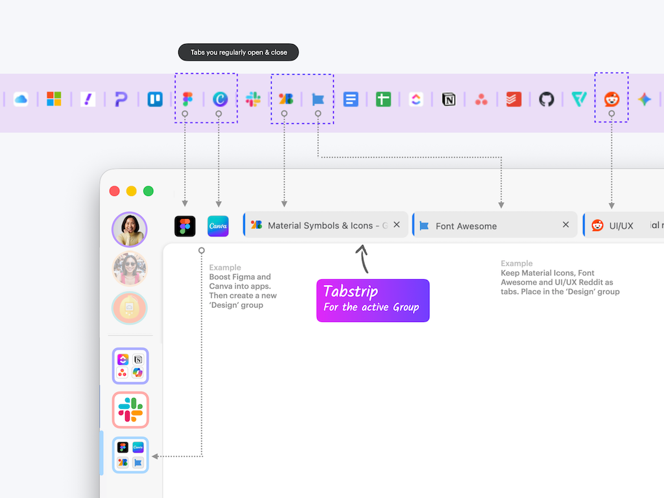Select the top profile avatar in the sidebar
Viewport: 664px width, 498px height.
[x=130, y=229]
